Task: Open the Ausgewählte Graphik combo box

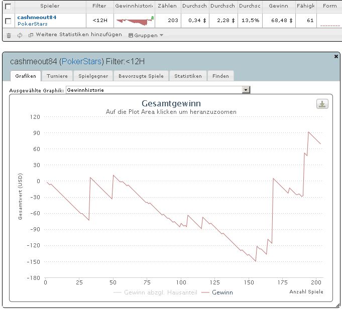Action: coord(158,90)
